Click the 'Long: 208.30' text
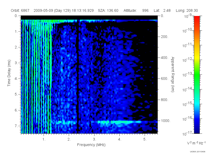Image resolution: width=210 pixels, height=157 pixels. click(187, 10)
